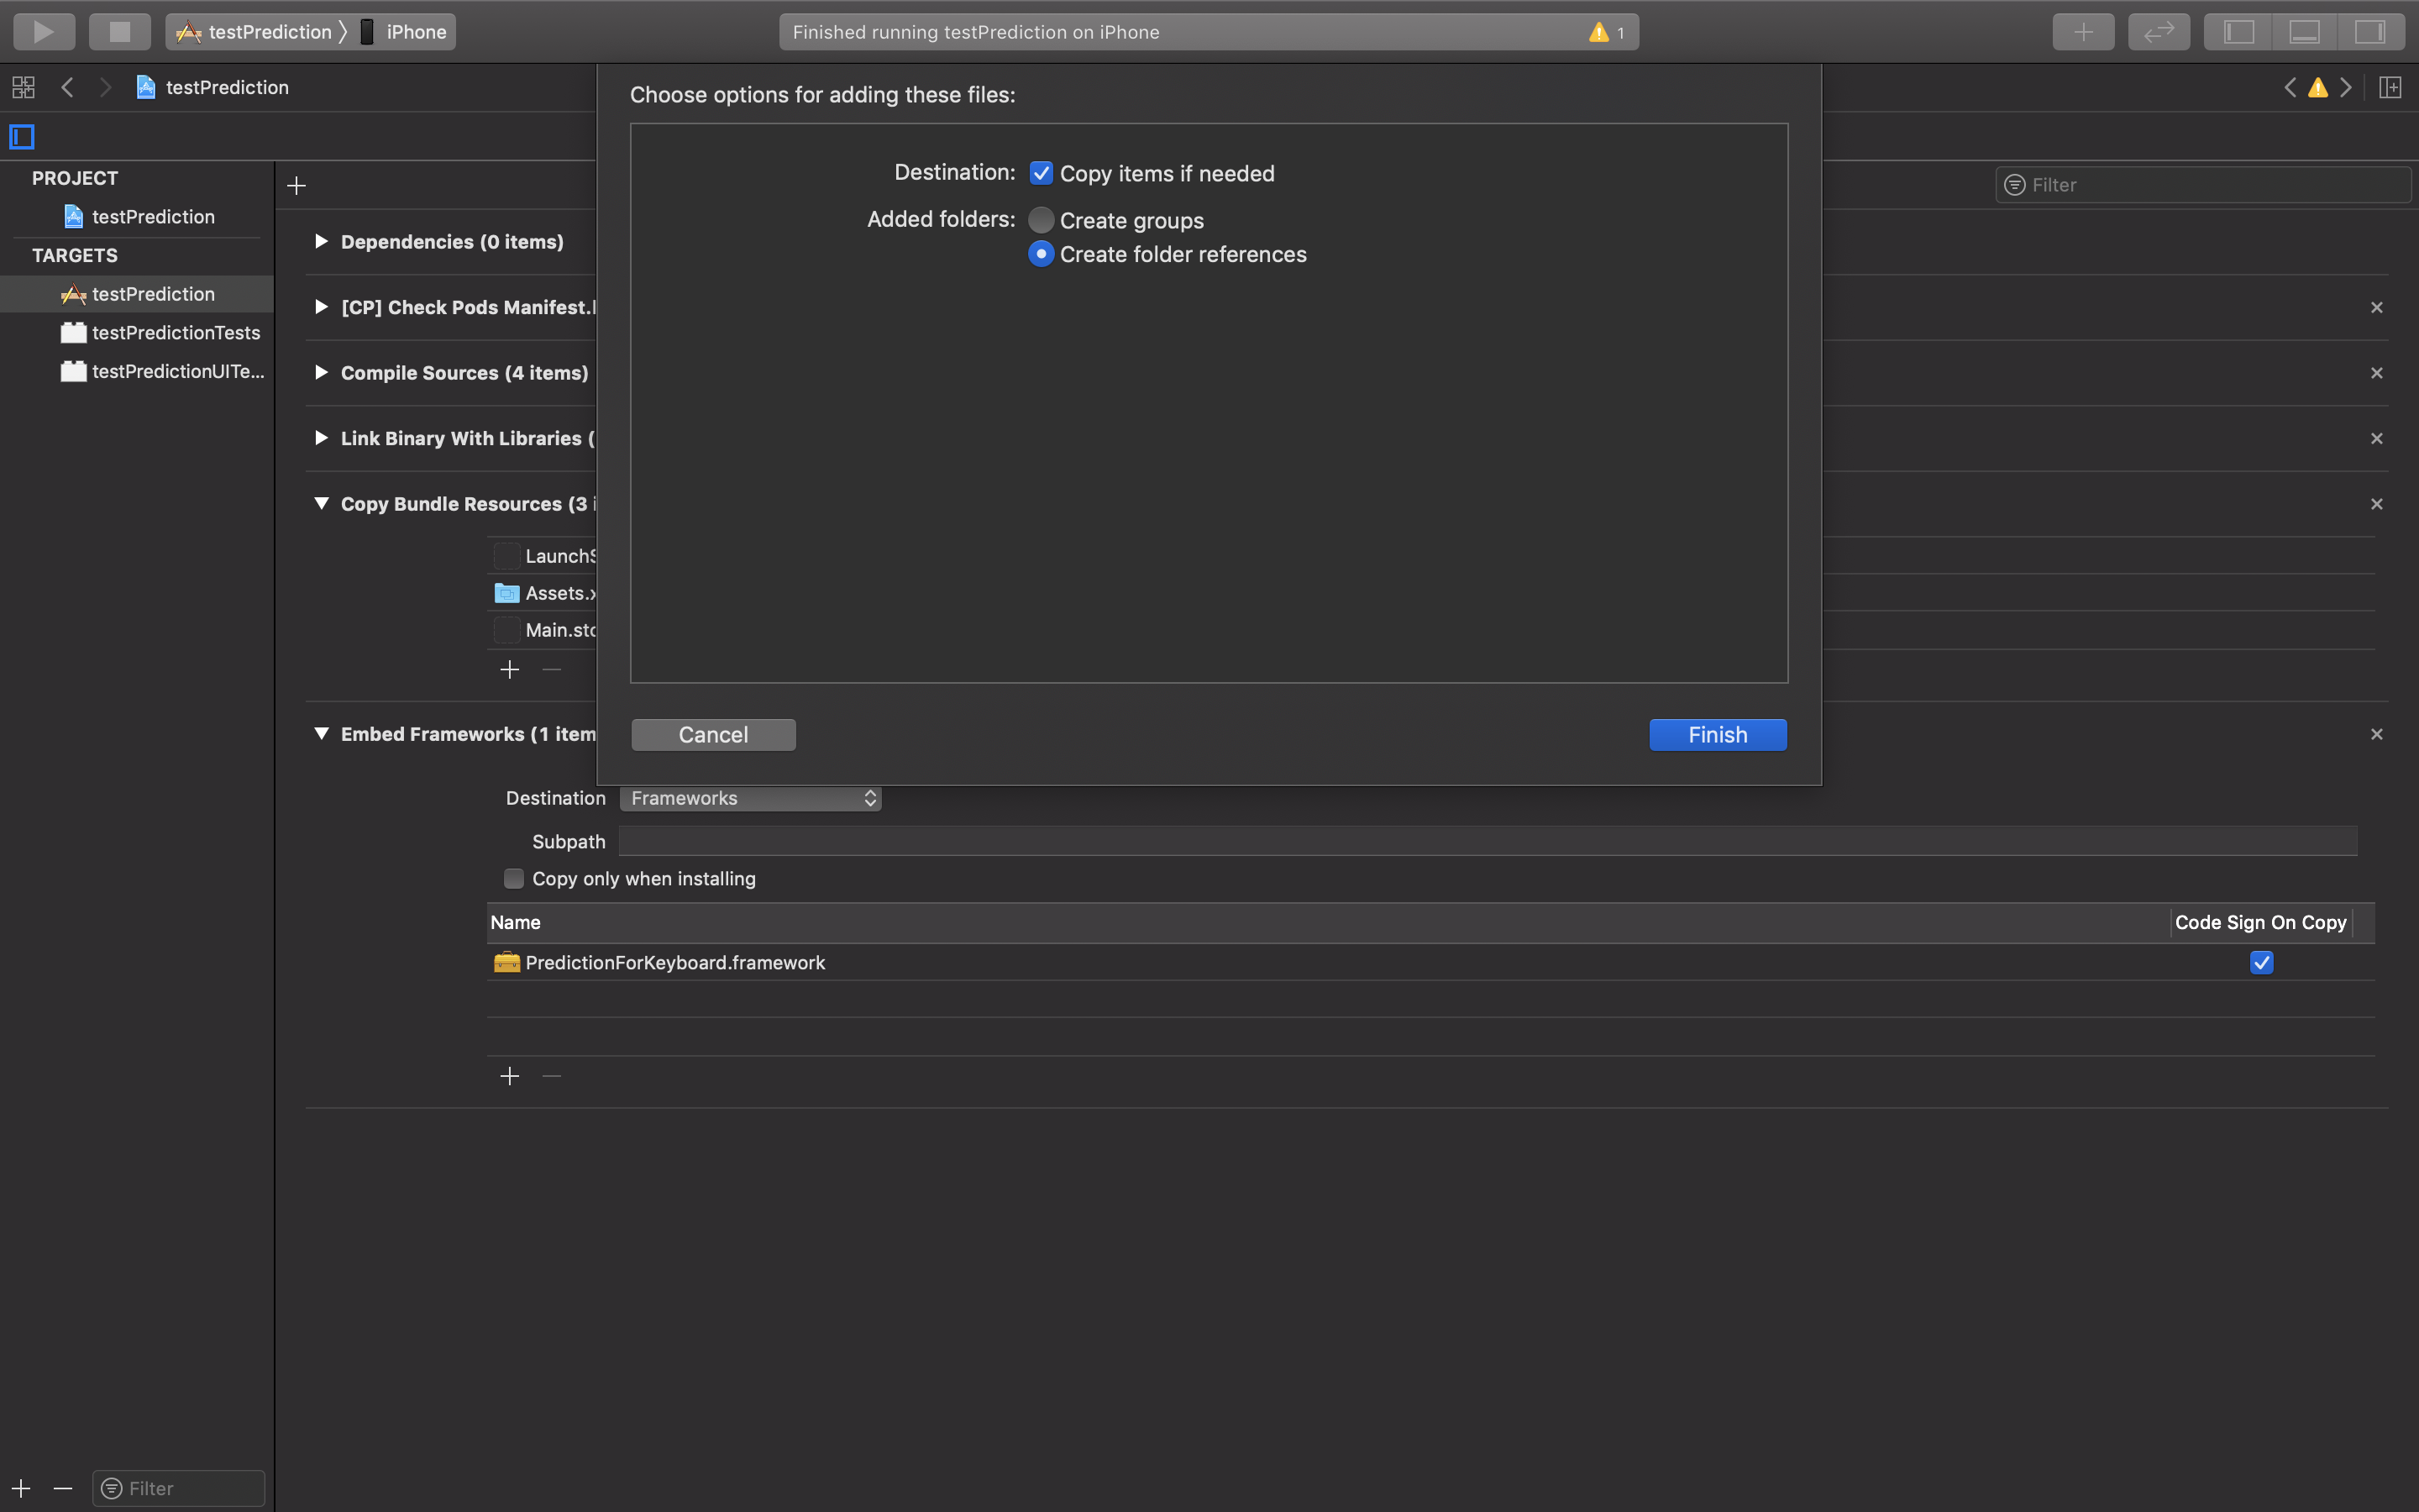Select testPrediction in the jump bar
The height and width of the screenshot is (1512, 2419).
[213, 87]
